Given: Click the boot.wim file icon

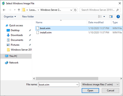Looking at the screenshot, I should pos(38,28).
